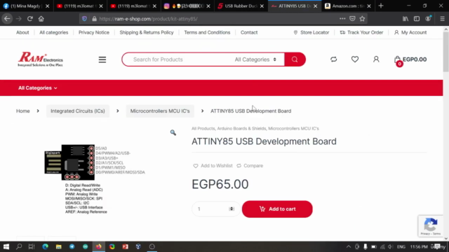The width and height of the screenshot is (449, 252).
Task: Open a new browser tab
Action: tap(381, 6)
